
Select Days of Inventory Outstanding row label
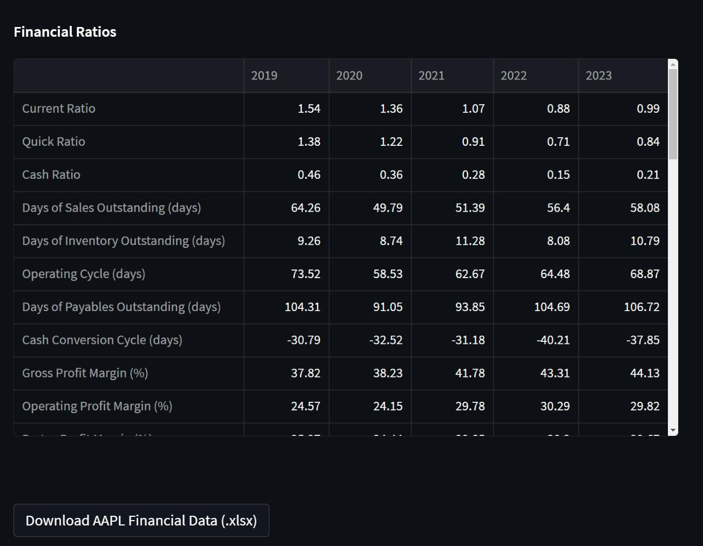click(x=124, y=241)
